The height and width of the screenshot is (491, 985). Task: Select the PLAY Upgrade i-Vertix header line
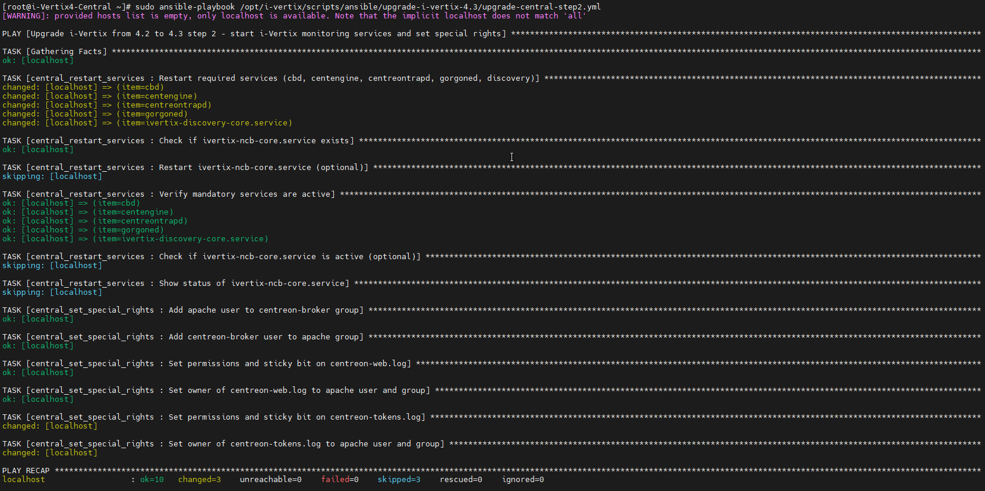(x=491, y=34)
